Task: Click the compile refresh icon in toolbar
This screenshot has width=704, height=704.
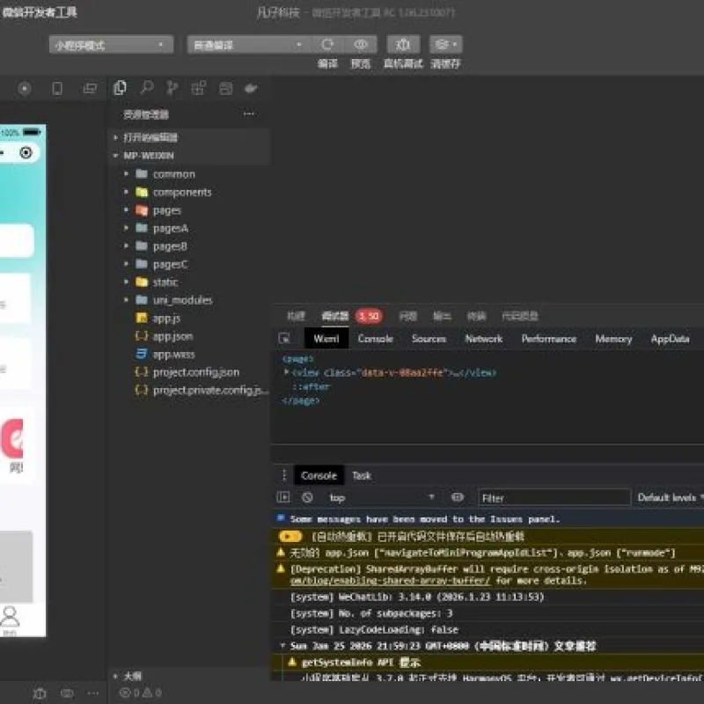Action: [327, 45]
